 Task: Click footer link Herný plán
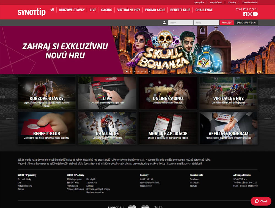pyautogui.click(x=91, y=179)
